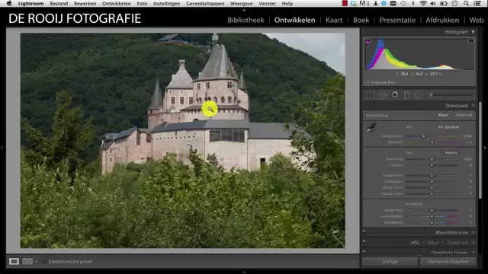Open the toolbar content menu arrow
Screen dimensions: 488x274
point(354,262)
